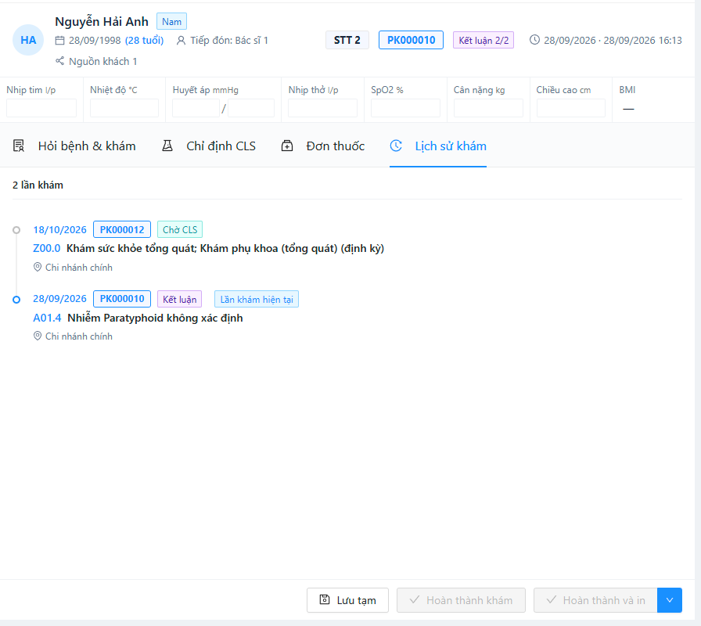Select the Lịch sử khám tab
Viewport: 701px width, 626px height.
click(438, 146)
